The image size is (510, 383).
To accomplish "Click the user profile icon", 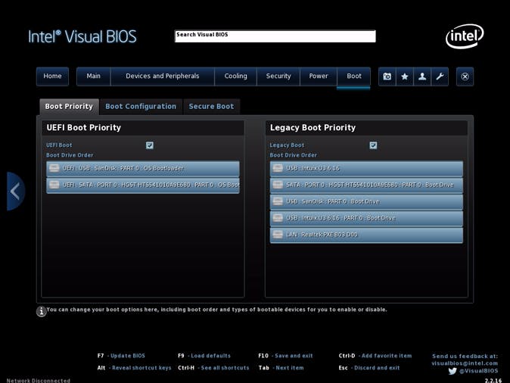I will point(422,76).
